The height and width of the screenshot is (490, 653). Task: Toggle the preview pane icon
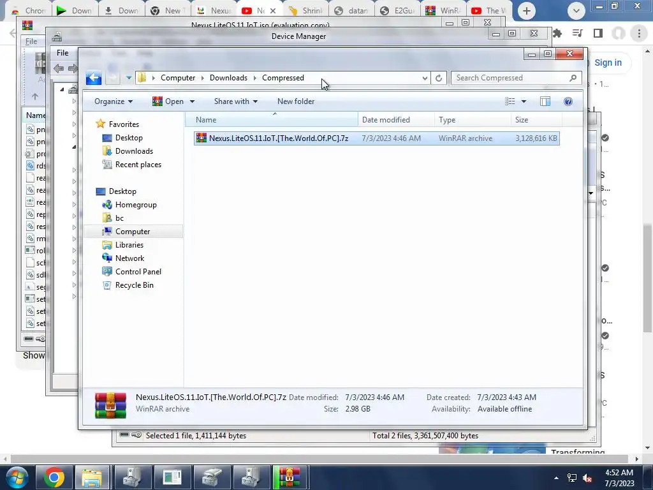(545, 101)
